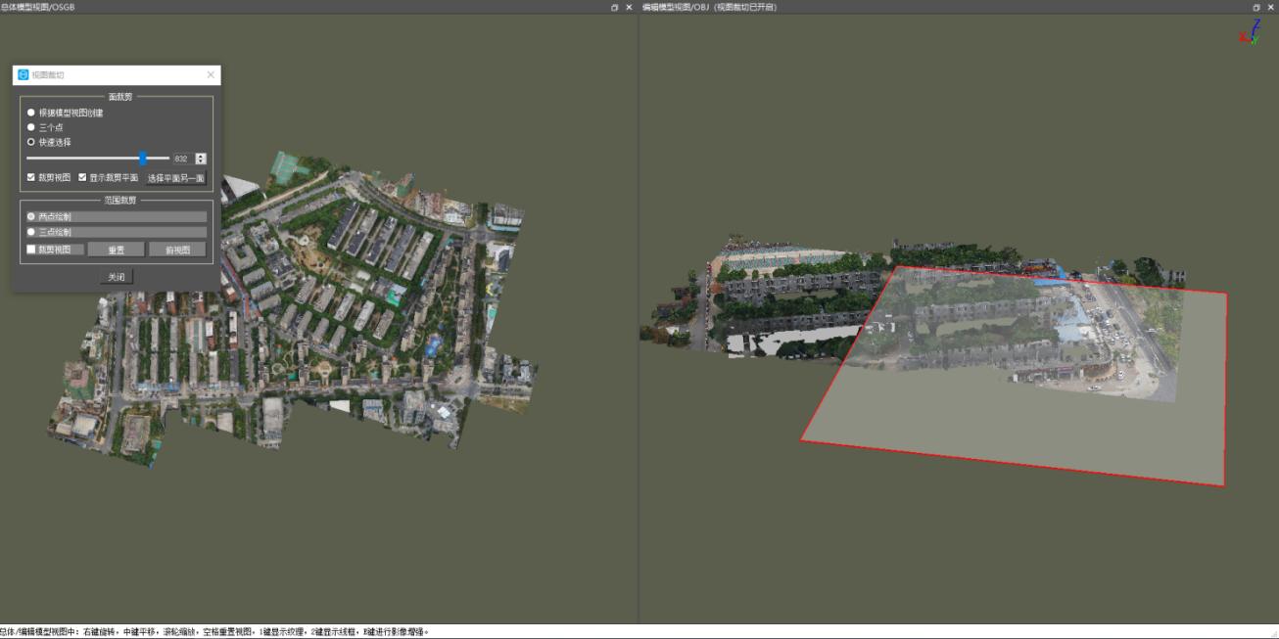This screenshot has width=1279, height=639.
Task: Click the 重置 button
Action: (117, 250)
